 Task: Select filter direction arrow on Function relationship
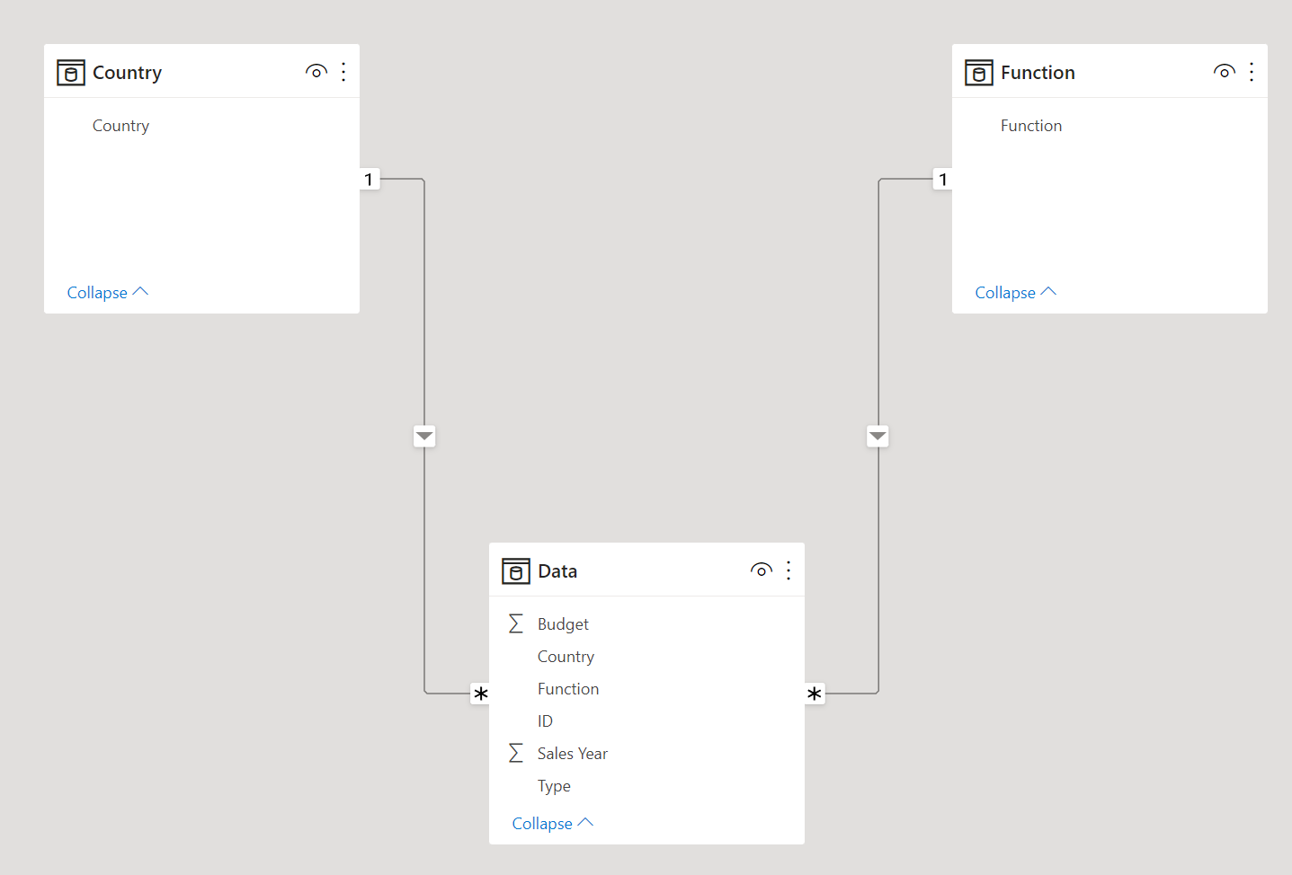click(878, 437)
